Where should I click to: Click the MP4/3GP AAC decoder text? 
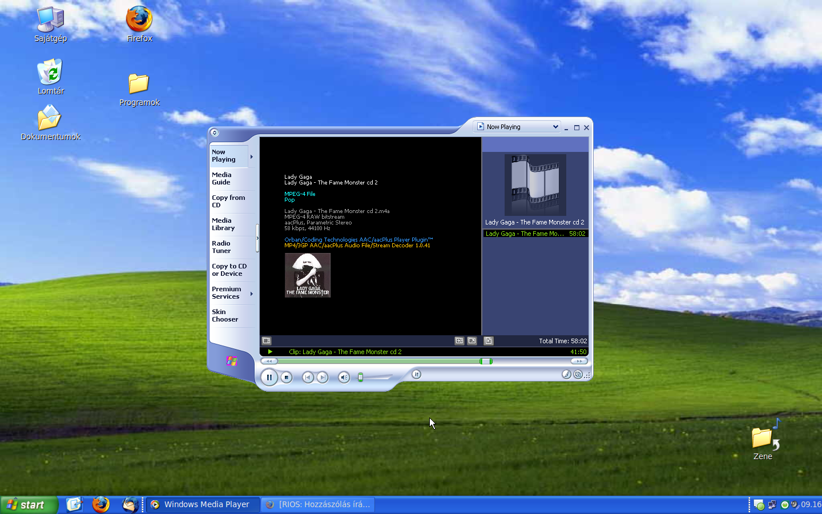[357, 246]
